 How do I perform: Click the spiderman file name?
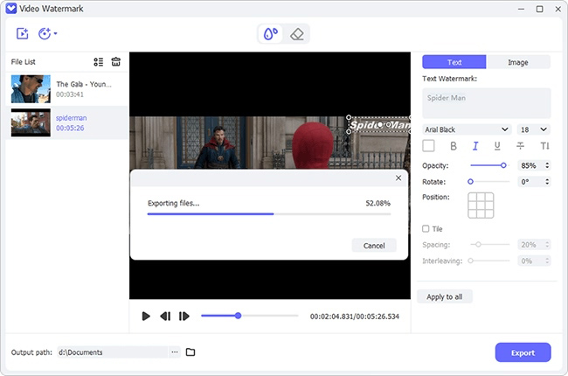(x=72, y=118)
